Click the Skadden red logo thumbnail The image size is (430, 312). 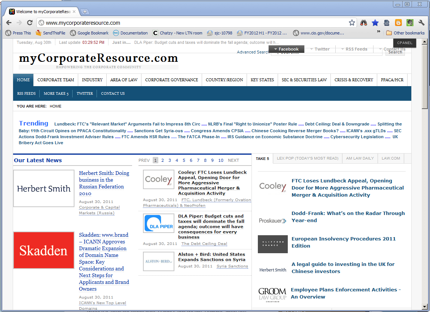tap(44, 250)
